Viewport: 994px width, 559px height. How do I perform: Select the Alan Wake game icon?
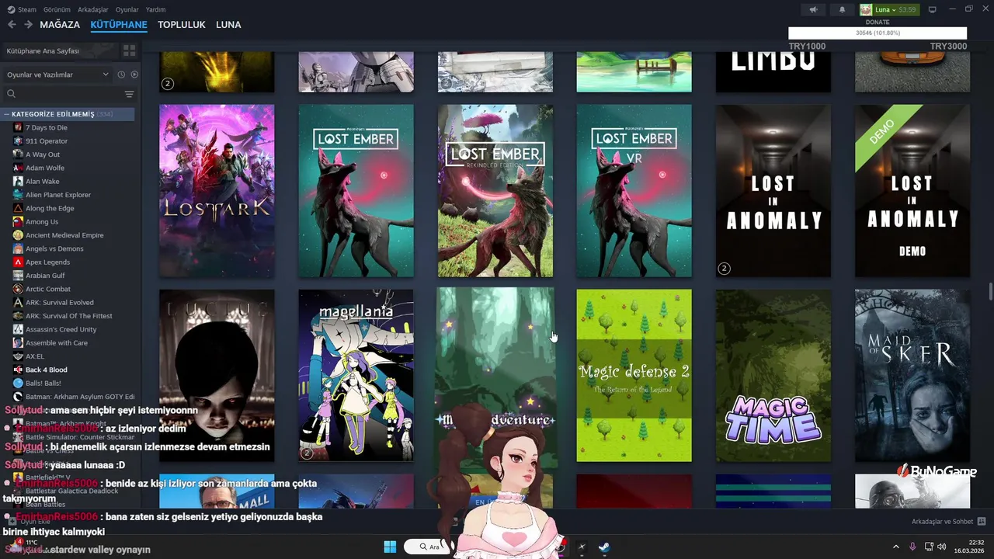pos(18,181)
